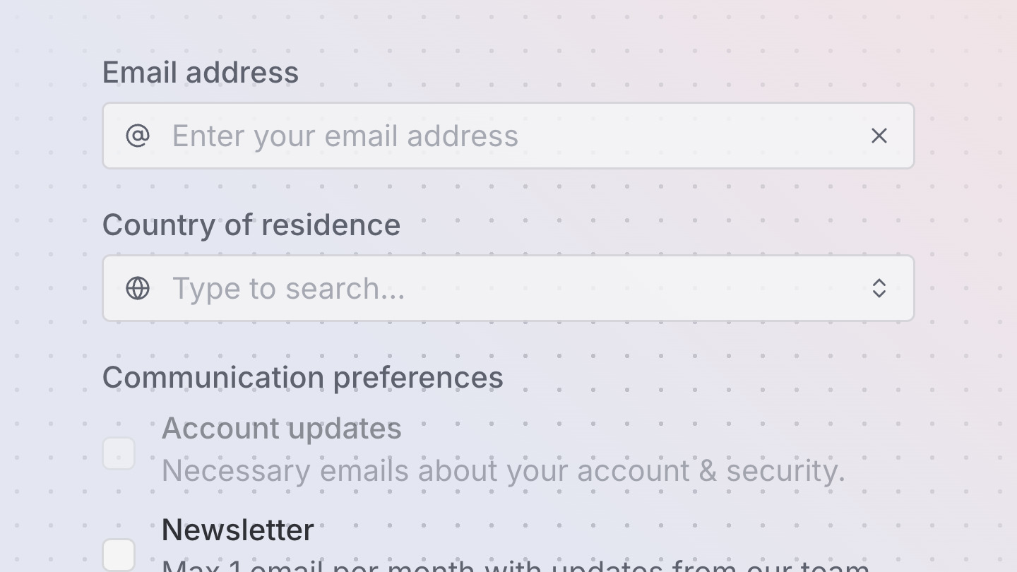
Task: Open the Country of residence combo box
Action: coord(509,288)
